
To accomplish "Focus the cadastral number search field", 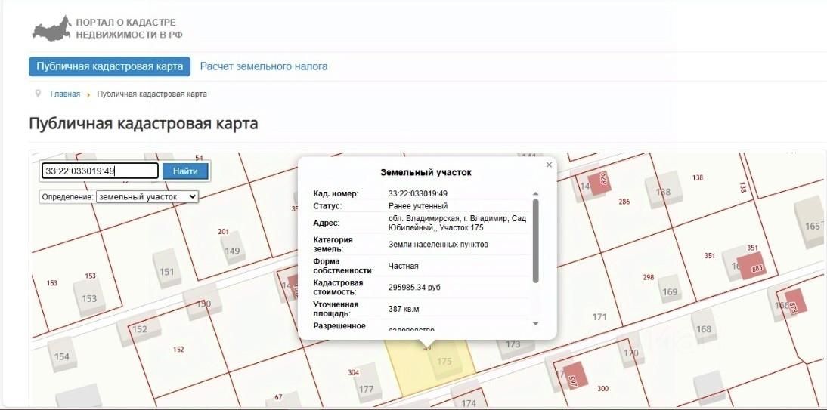I will pyautogui.click(x=101, y=171).
